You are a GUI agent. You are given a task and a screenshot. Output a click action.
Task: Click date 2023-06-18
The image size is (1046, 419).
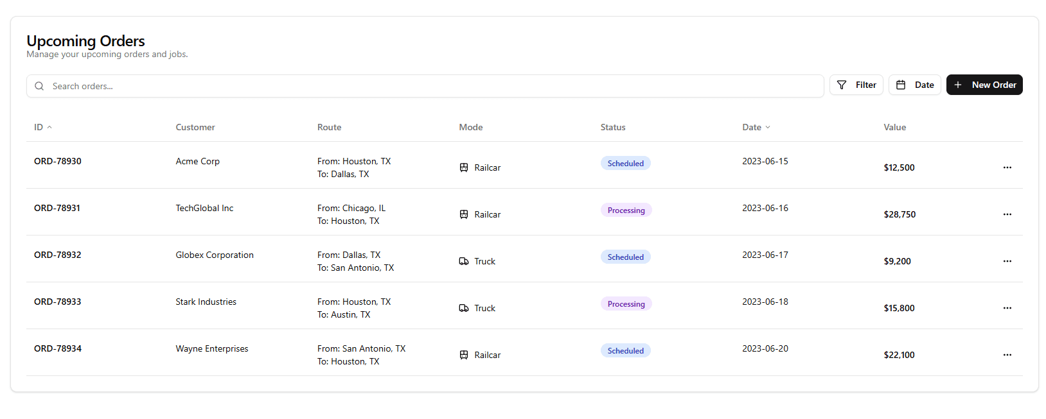coord(765,302)
